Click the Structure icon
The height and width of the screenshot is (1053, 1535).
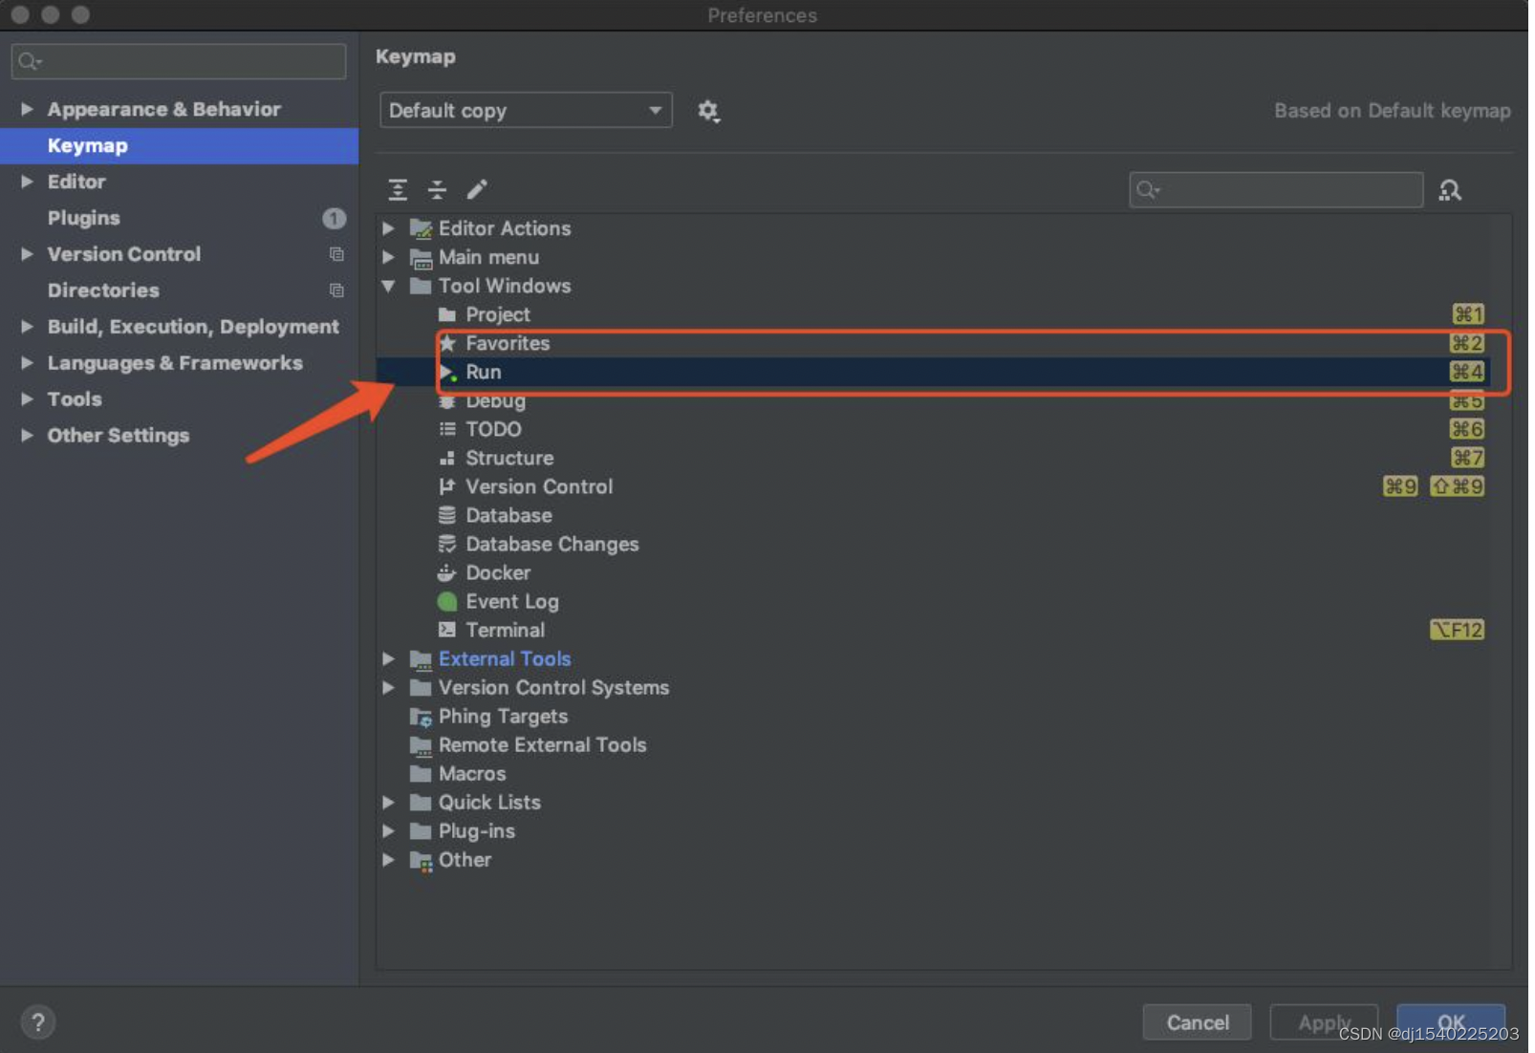pos(447,458)
